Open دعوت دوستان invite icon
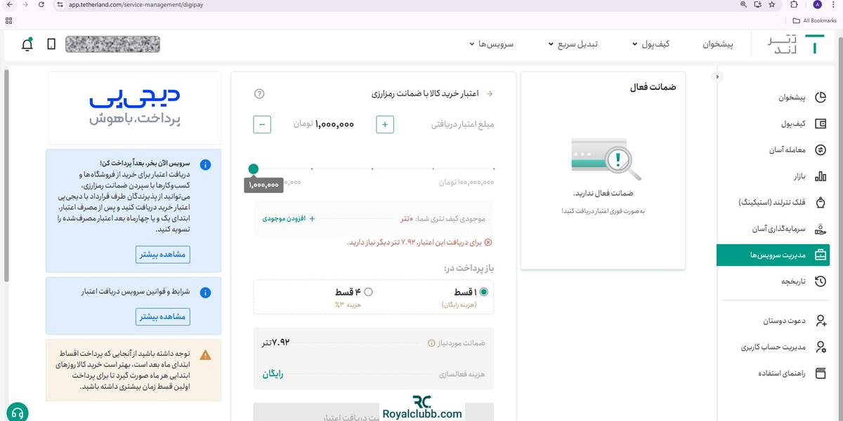The image size is (843, 421). (820, 321)
